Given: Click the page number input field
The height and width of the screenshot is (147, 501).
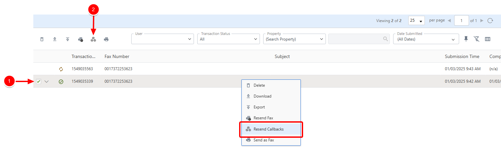Looking at the screenshot, I should 461,20.
